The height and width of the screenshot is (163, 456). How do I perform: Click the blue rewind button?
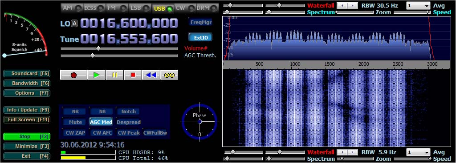pyautogui.click(x=151, y=75)
